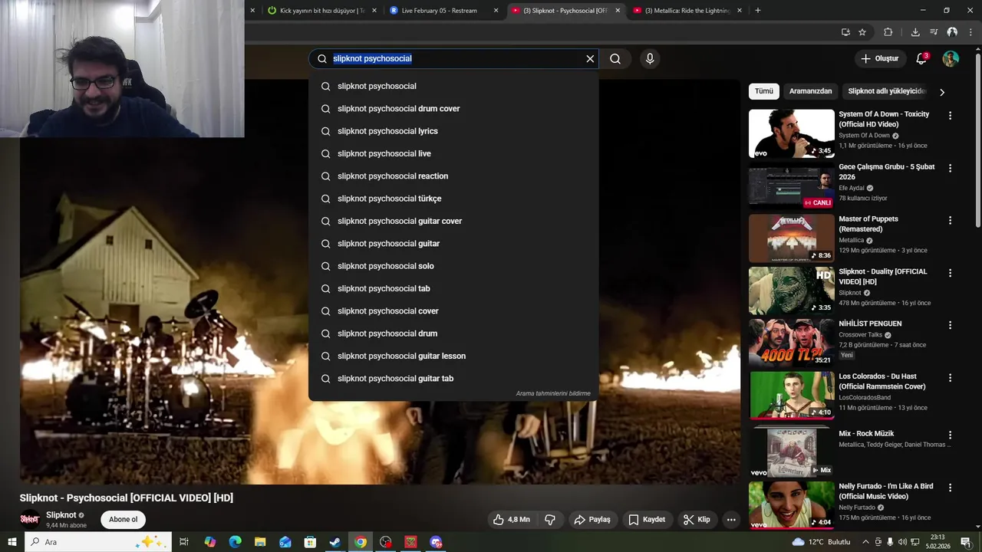Open Chrome extensions puzzle icon
The height and width of the screenshot is (552, 982).
tap(888, 32)
